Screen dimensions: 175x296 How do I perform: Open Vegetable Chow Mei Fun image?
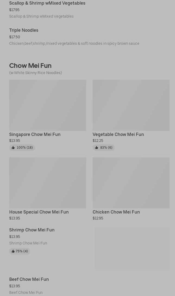tap(131, 105)
